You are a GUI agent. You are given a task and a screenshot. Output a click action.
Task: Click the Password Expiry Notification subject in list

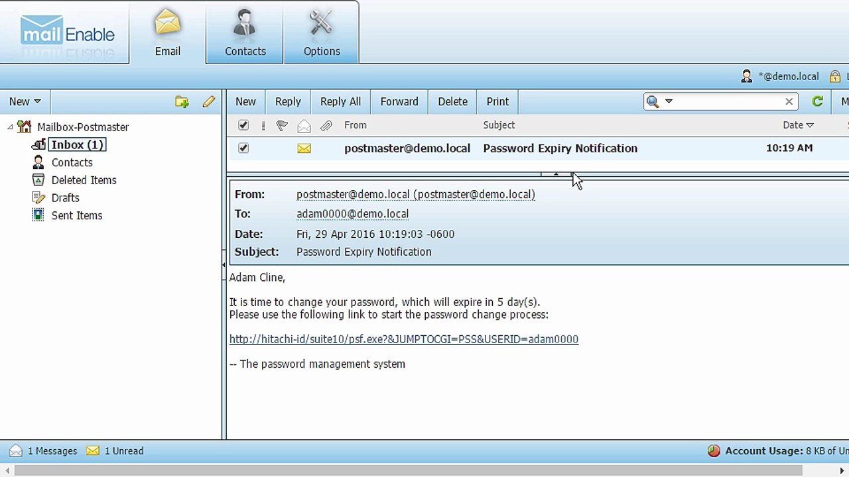pyautogui.click(x=560, y=148)
